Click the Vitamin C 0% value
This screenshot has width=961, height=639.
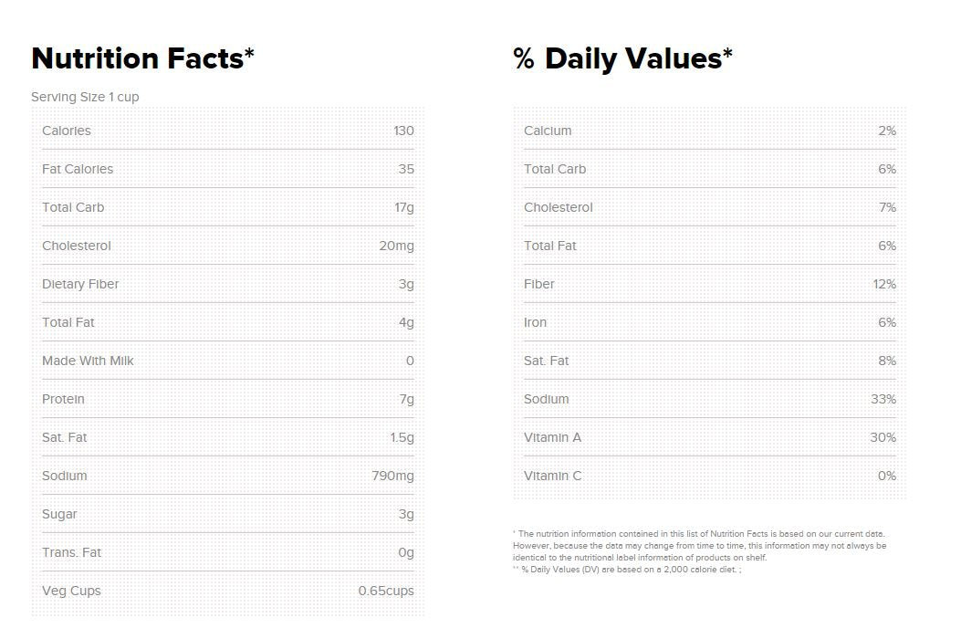887,476
